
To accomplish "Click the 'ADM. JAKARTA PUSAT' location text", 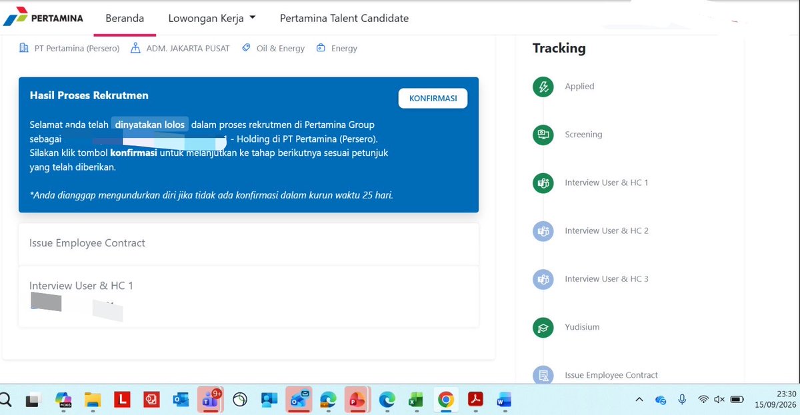I will 188,49.
